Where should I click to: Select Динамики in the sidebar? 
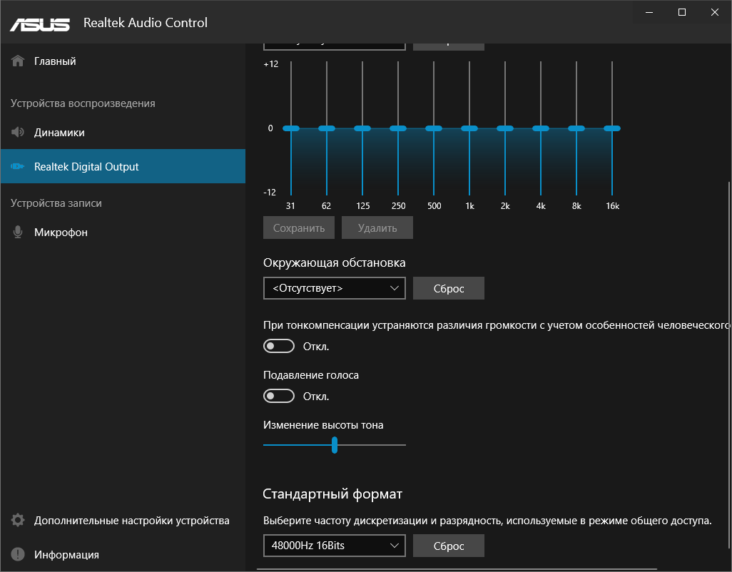pos(60,133)
